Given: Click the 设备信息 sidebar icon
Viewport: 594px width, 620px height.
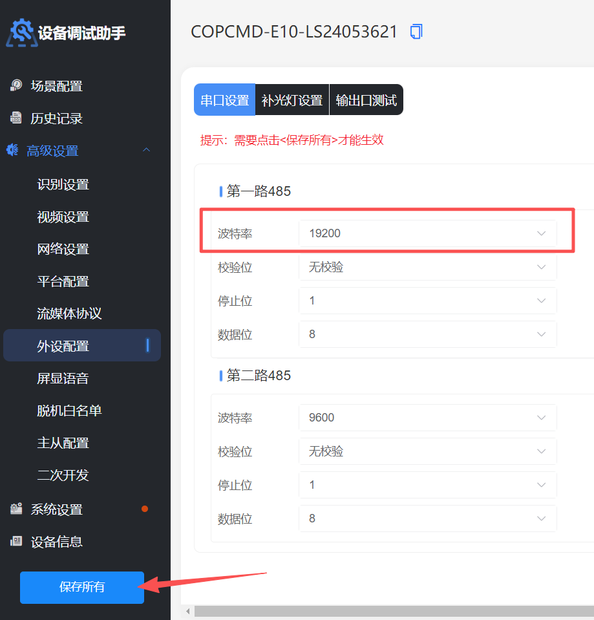Looking at the screenshot, I should pyautogui.click(x=16, y=542).
